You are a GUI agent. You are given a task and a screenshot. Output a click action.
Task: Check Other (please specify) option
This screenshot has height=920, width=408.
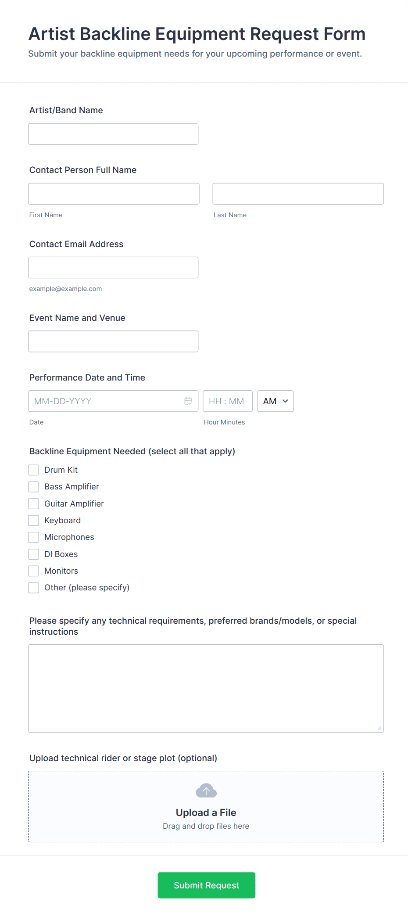(x=34, y=588)
